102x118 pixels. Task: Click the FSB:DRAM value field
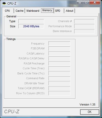(x=59, y=49)
